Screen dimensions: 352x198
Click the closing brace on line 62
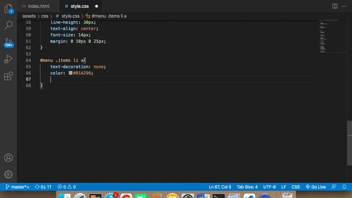(41, 48)
